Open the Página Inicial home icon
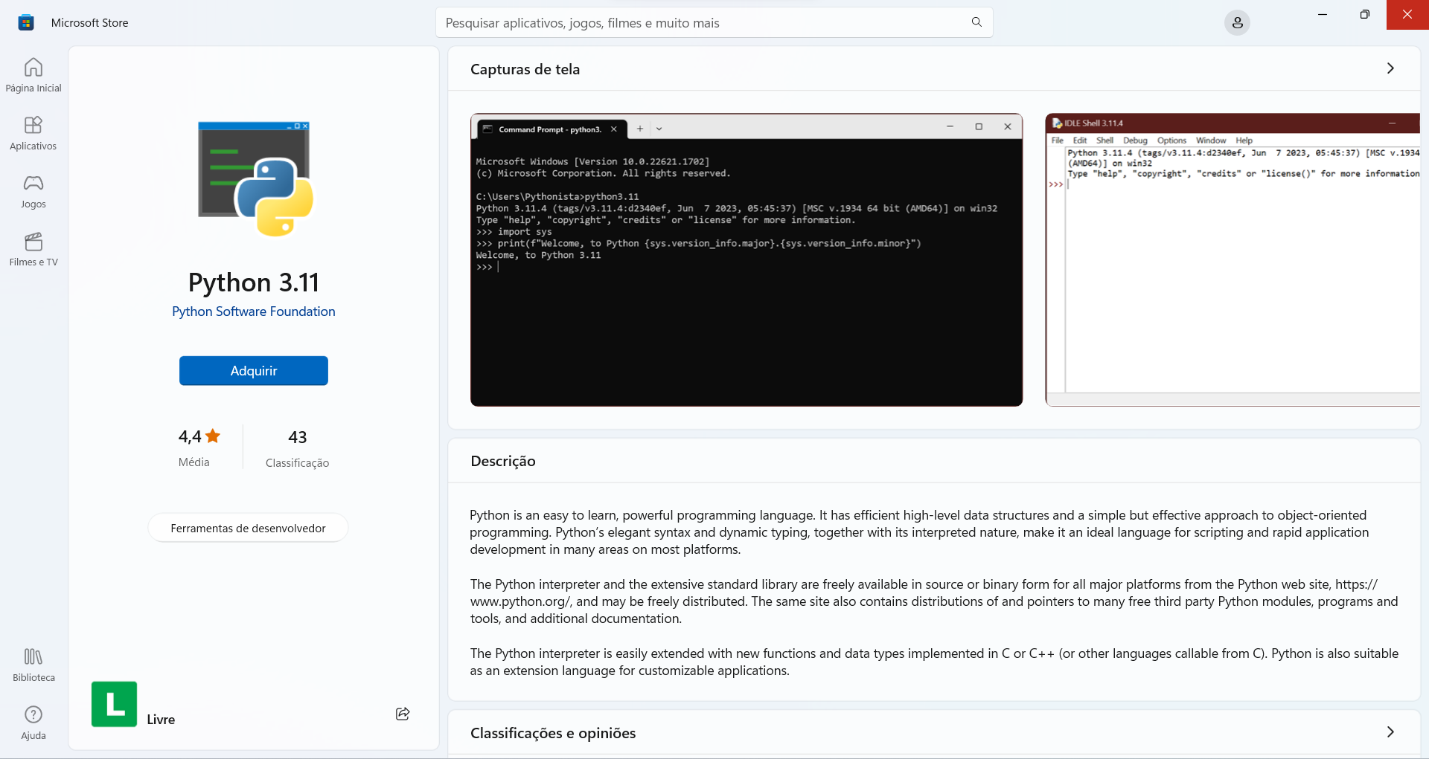Viewport: 1429px width, 759px height. click(33, 75)
